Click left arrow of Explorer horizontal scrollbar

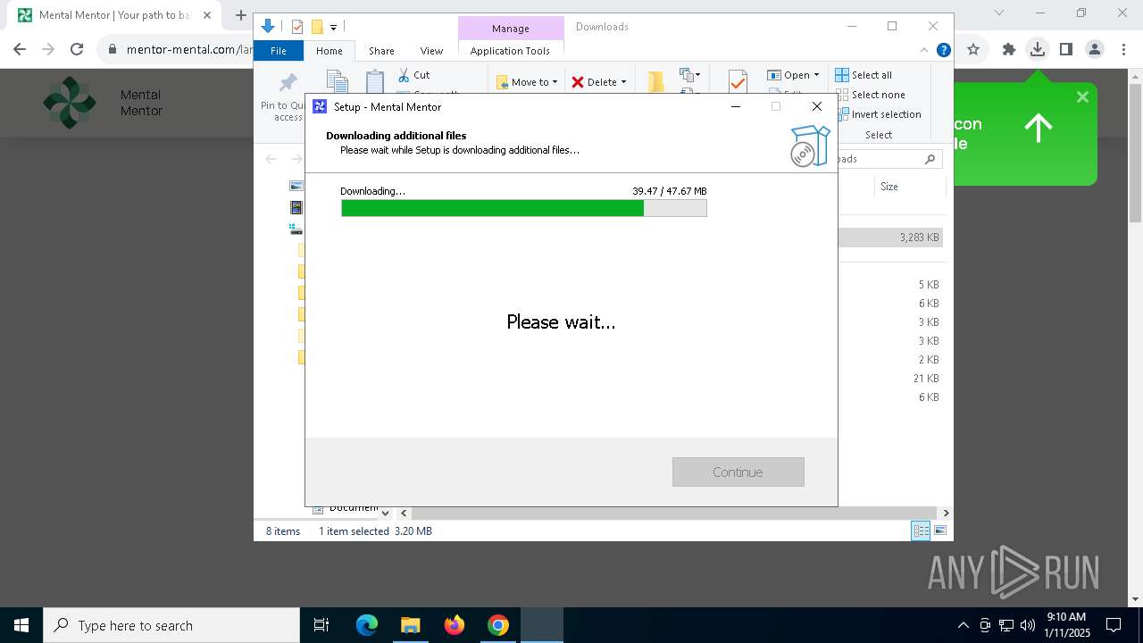[x=404, y=513]
